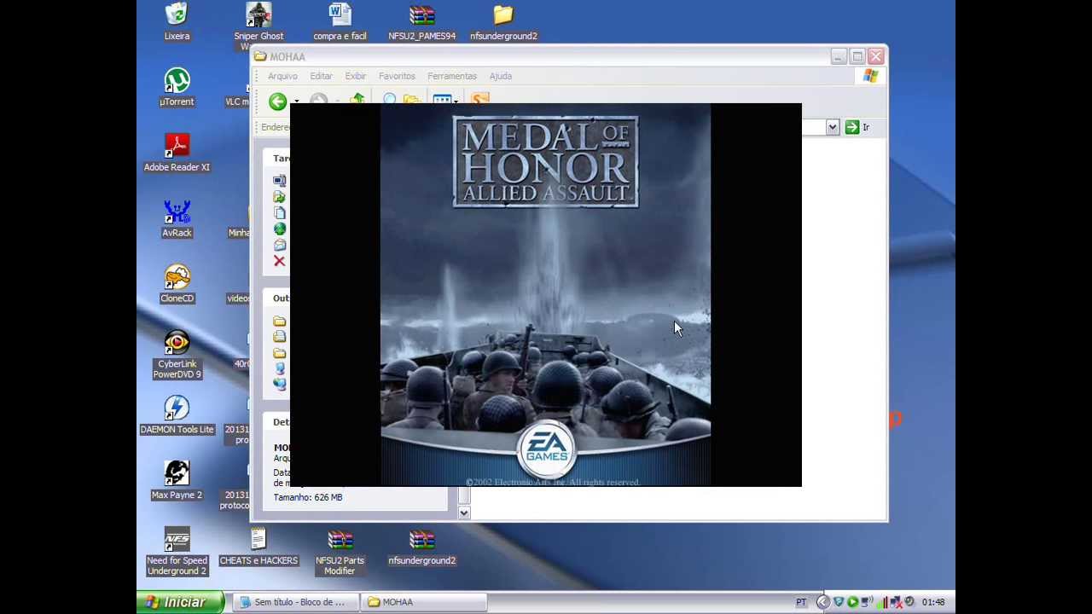Click the 'Tamanho: 626 MB' details text
Screen dimensions: 1092x614
coord(308,497)
